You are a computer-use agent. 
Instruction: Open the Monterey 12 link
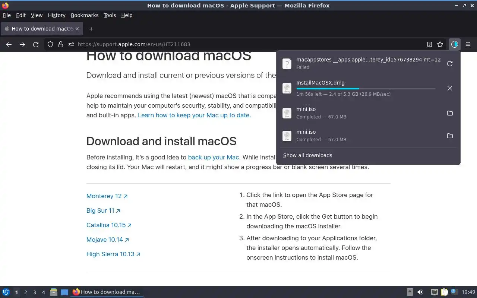click(107, 196)
